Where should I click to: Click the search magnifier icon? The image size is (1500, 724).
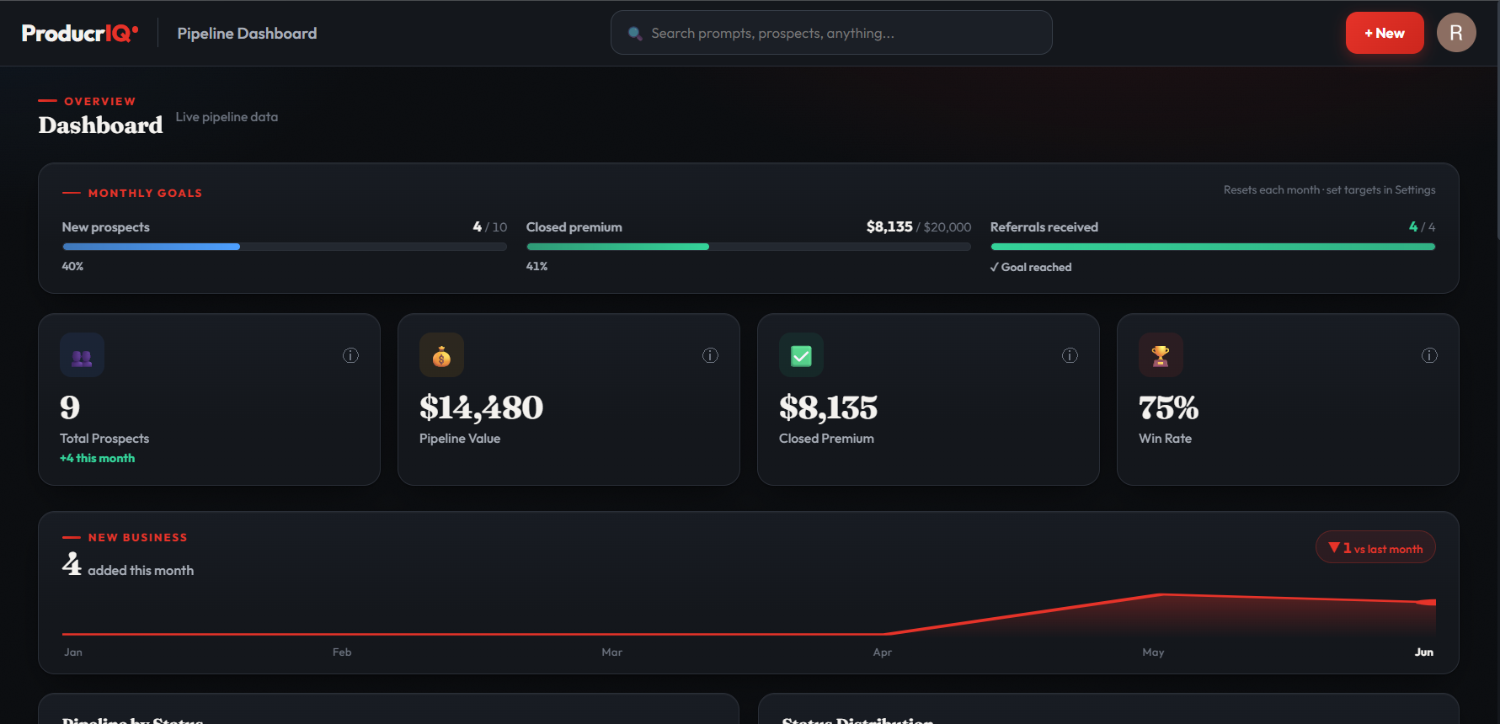coord(635,34)
